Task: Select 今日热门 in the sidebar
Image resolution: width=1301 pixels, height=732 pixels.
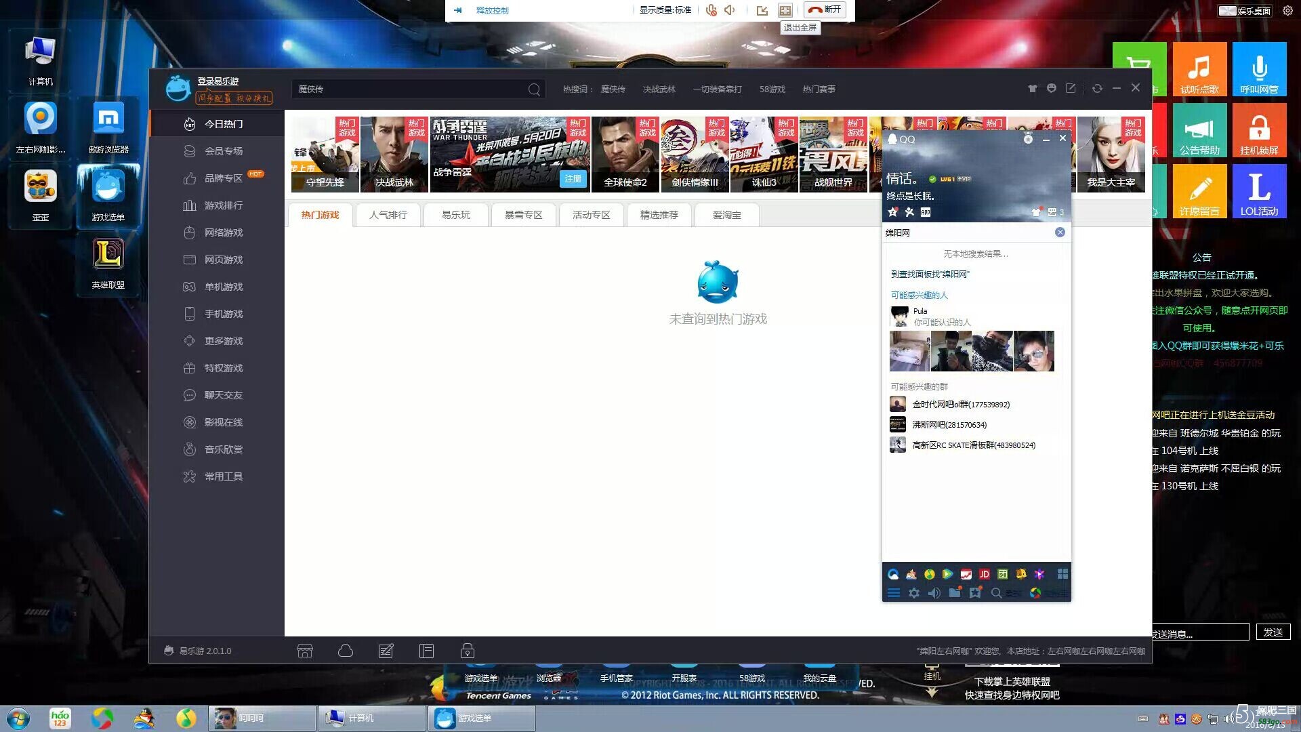Action: (216, 124)
